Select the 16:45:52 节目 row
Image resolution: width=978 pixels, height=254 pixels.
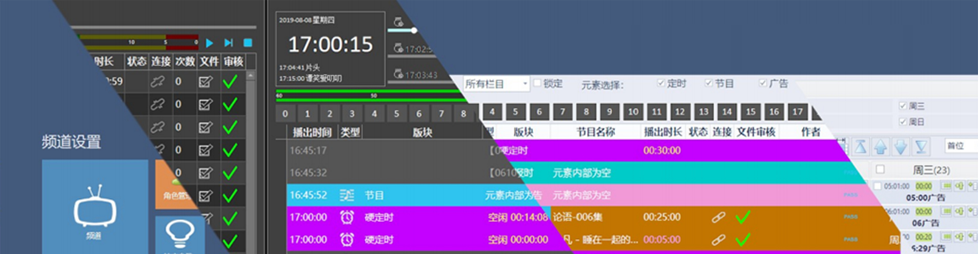pyautogui.click(x=387, y=195)
